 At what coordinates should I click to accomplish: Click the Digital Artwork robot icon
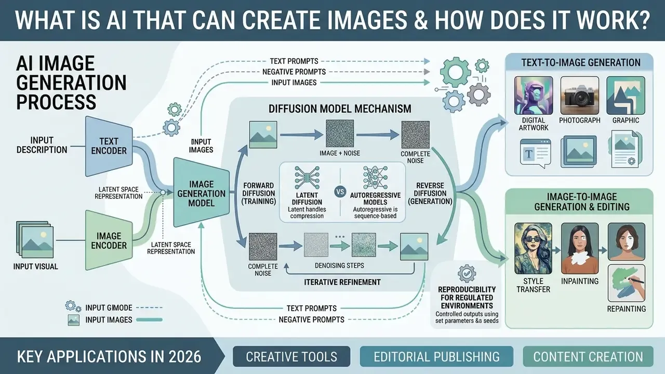coord(534,96)
